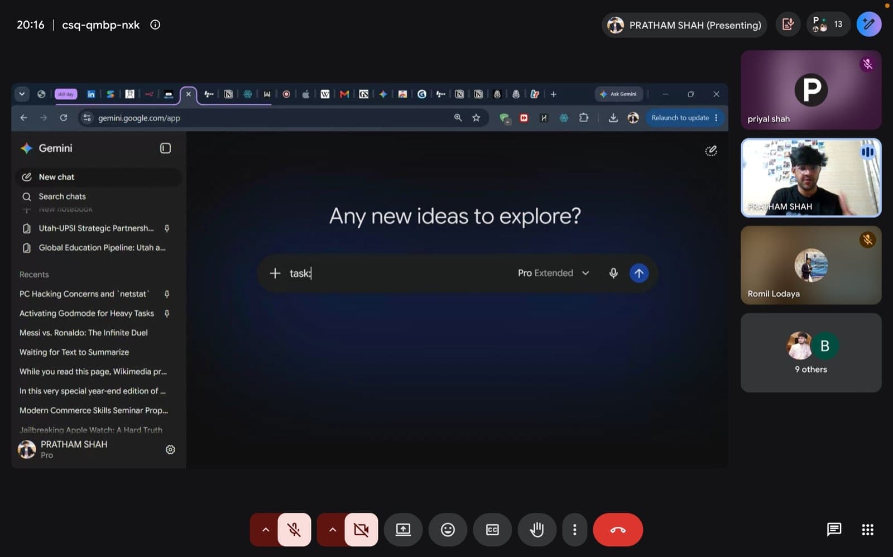Close the active Gemini browser tab
Image resolution: width=893 pixels, height=557 pixels.
pos(189,94)
